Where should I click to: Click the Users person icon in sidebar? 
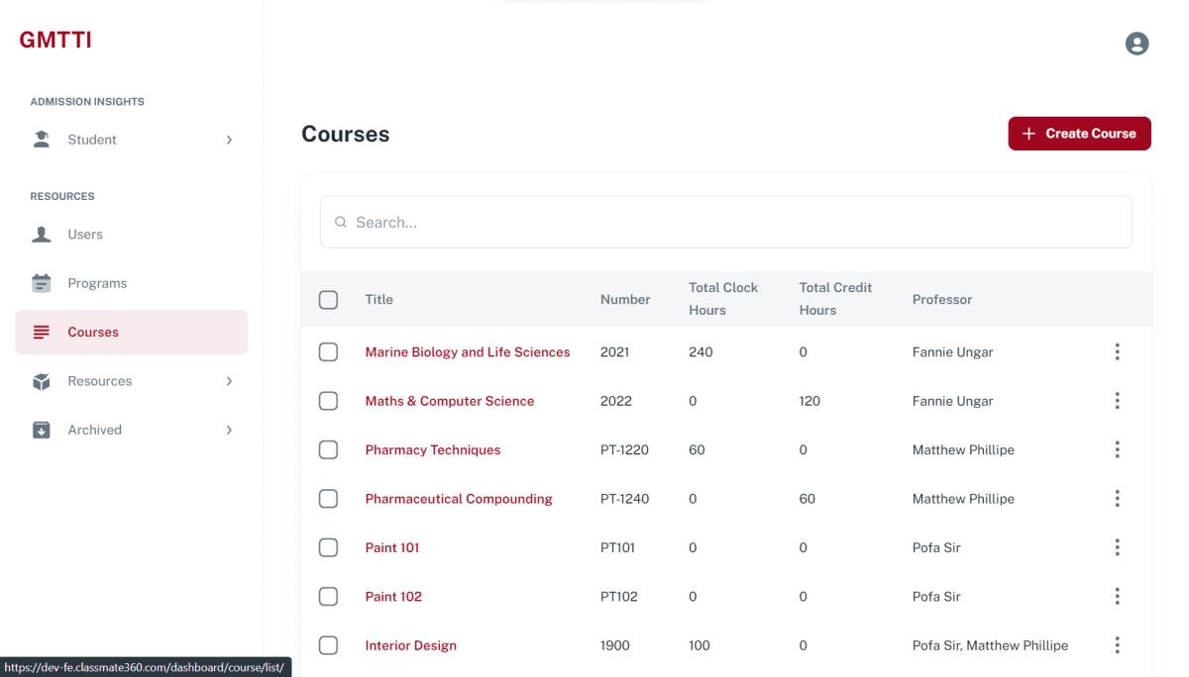pos(42,235)
